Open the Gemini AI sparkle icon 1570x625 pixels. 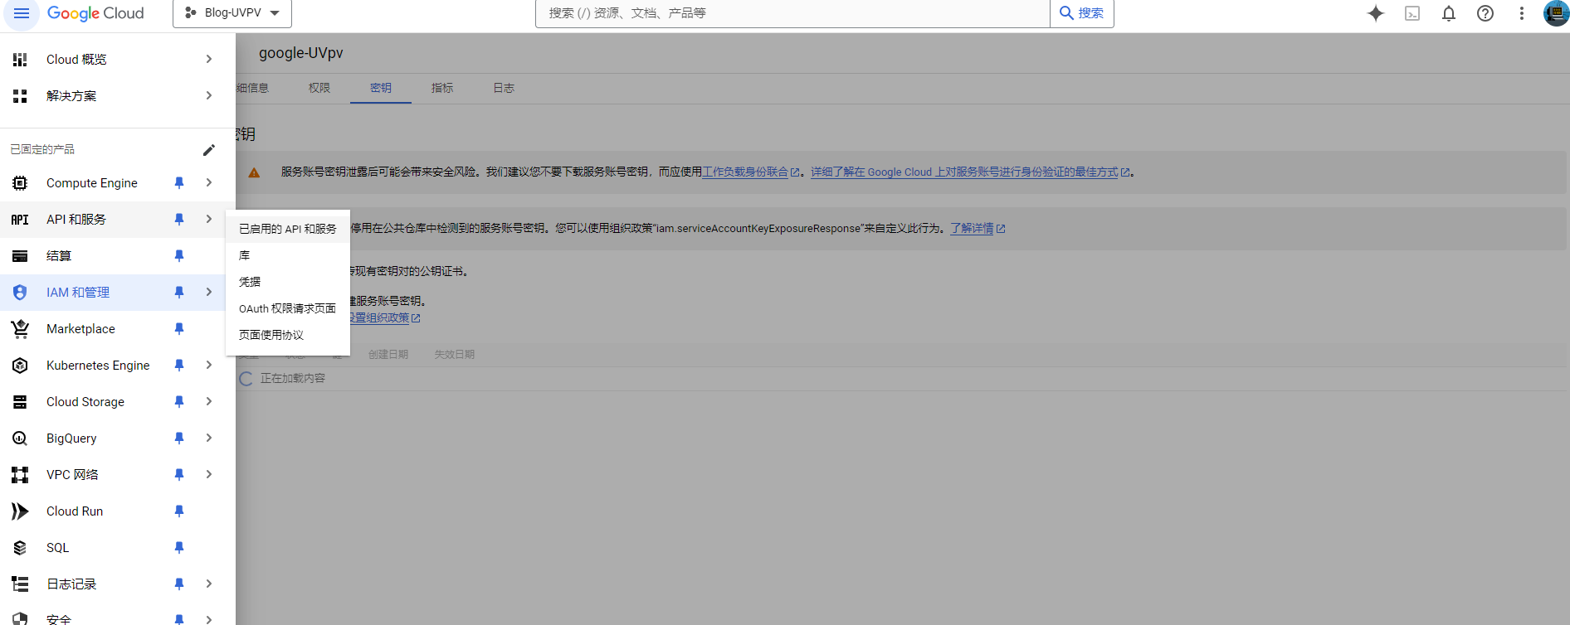pyautogui.click(x=1376, y=13)
